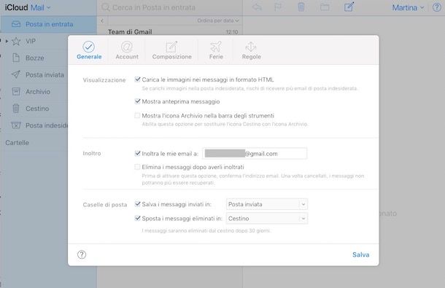445x288 pixels.
Task: Expand the VIP mailbox triangle
Action: click(x=7, y=41)
